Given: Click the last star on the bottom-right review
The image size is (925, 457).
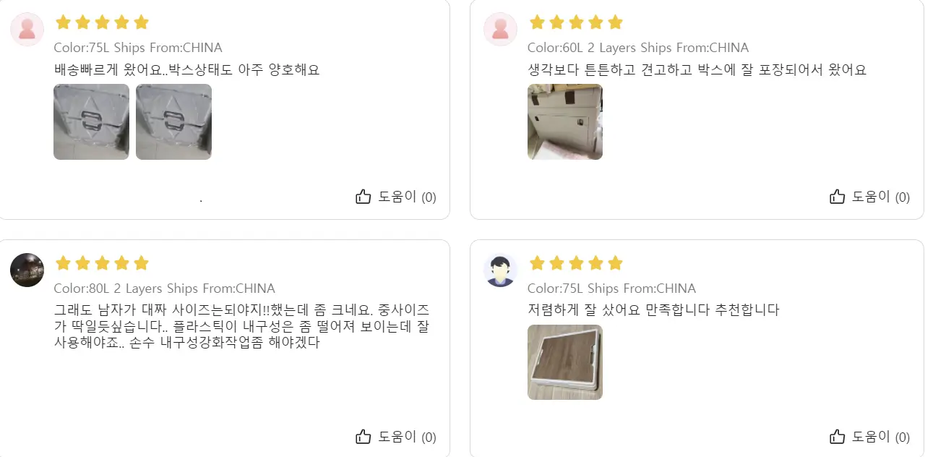Looking at the screenshot, I should tap(615, 263).
